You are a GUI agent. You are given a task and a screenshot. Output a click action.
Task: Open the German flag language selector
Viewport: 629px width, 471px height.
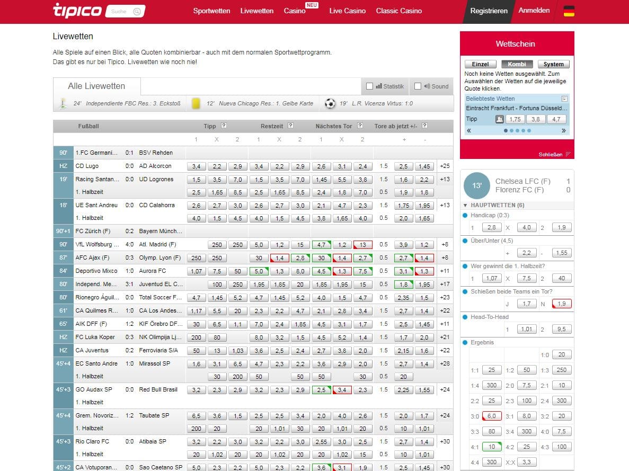569,11
